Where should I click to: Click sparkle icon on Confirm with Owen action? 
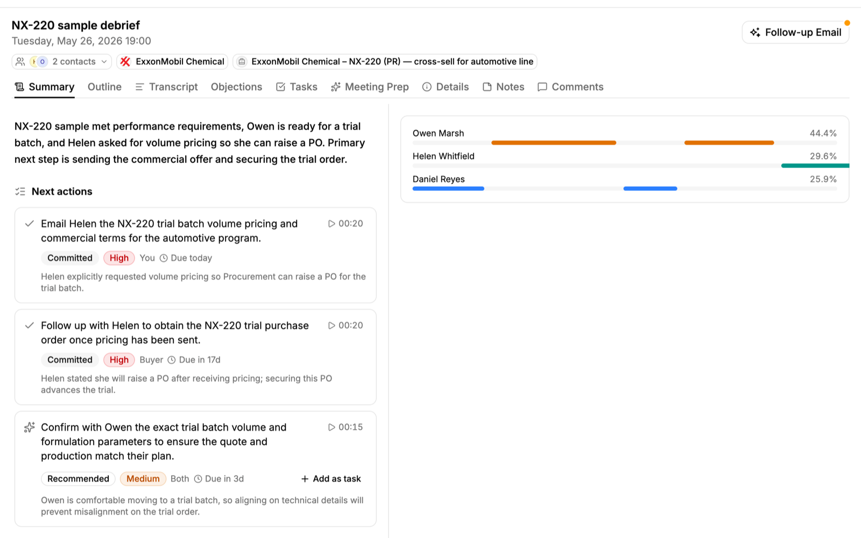(x=30, y=427)
